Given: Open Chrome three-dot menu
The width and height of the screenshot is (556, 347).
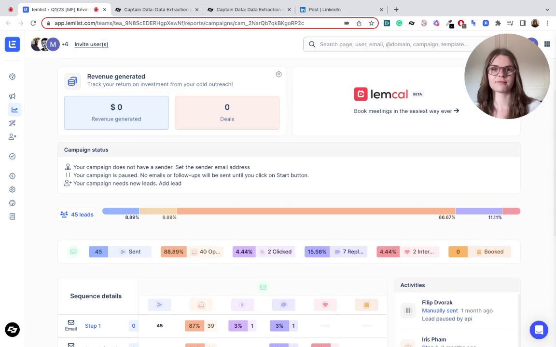Looking at the screenshot, I should (547, 23).
